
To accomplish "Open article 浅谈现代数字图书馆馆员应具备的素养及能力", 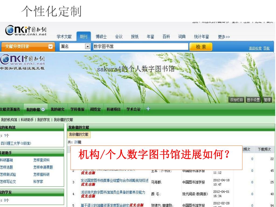I will 113,192.
